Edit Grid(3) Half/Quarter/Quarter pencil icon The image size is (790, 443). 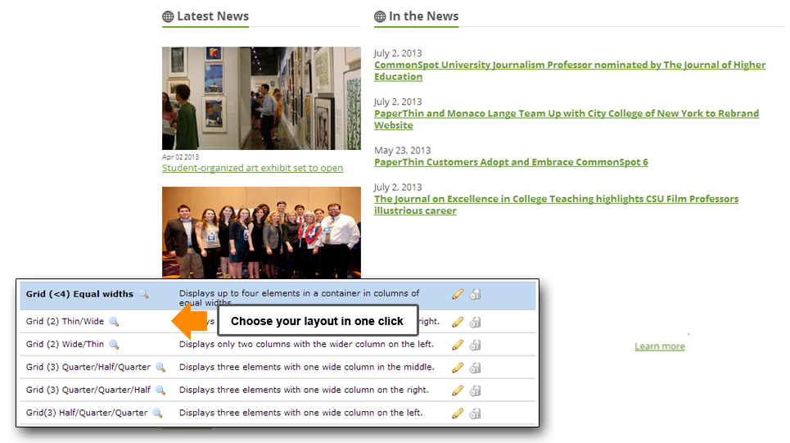(458, 414)
